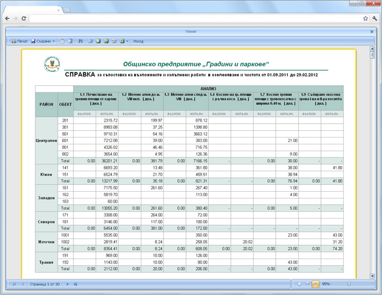This screenshot has width=382, height=295.
Task: Close the current browser tab
Action: (59, 10)
